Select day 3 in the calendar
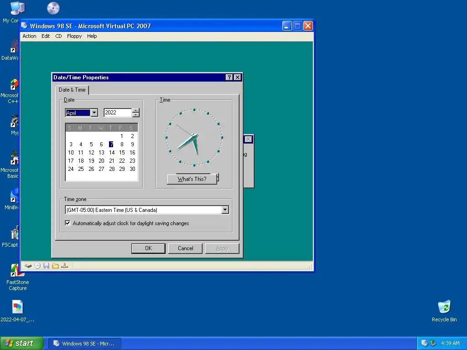The height and width of the screenshot is (350, 467). coord(71,144)
